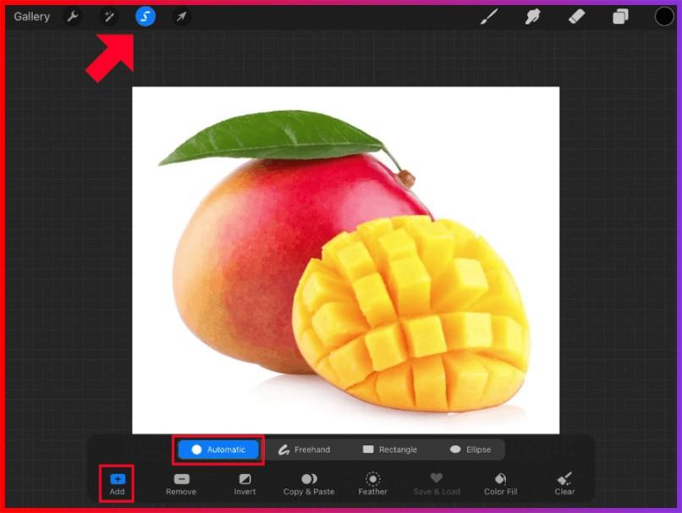The width and height of the screenshot is (682, 513).
Task: Select the Smudge tool
Action: 533,17
